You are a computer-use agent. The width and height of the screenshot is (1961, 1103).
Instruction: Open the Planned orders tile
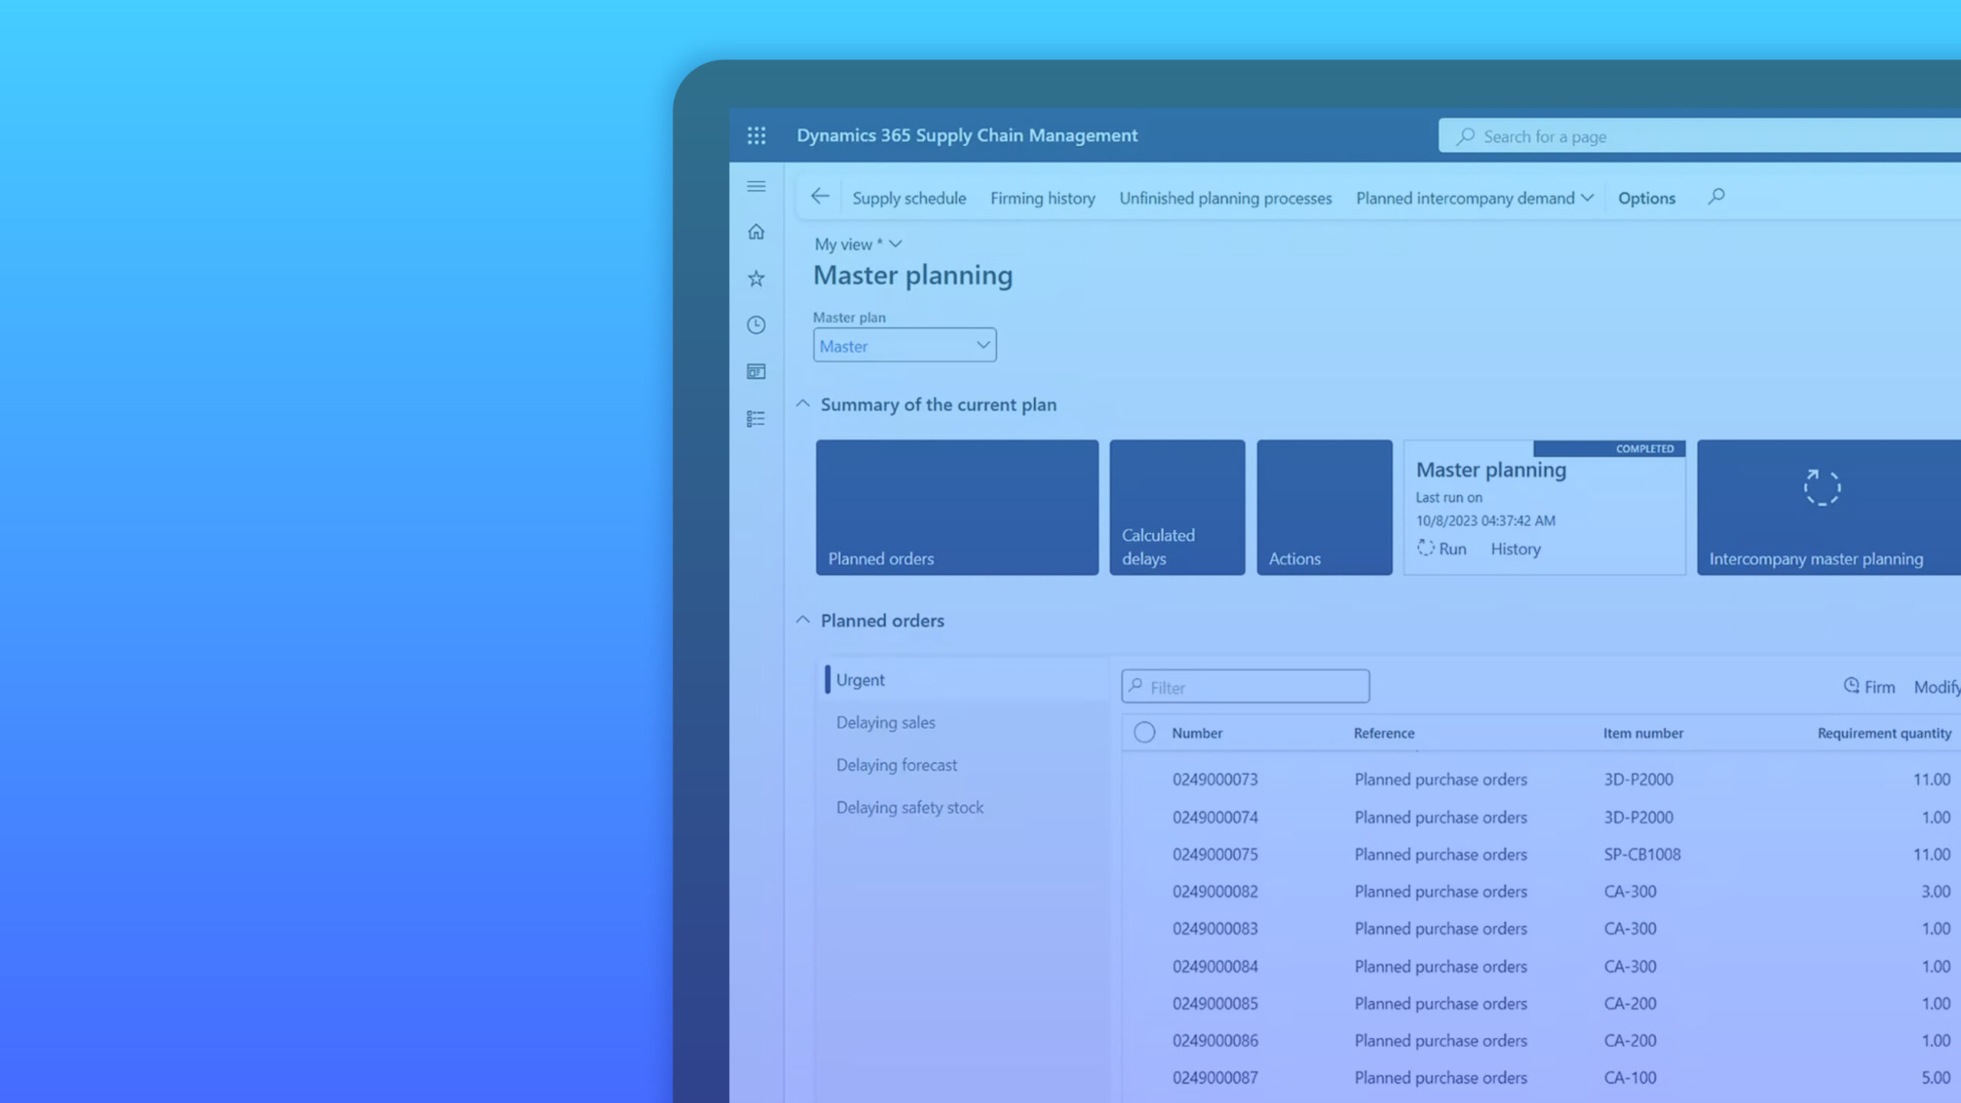pyautogui.click(x=957, y=507)
